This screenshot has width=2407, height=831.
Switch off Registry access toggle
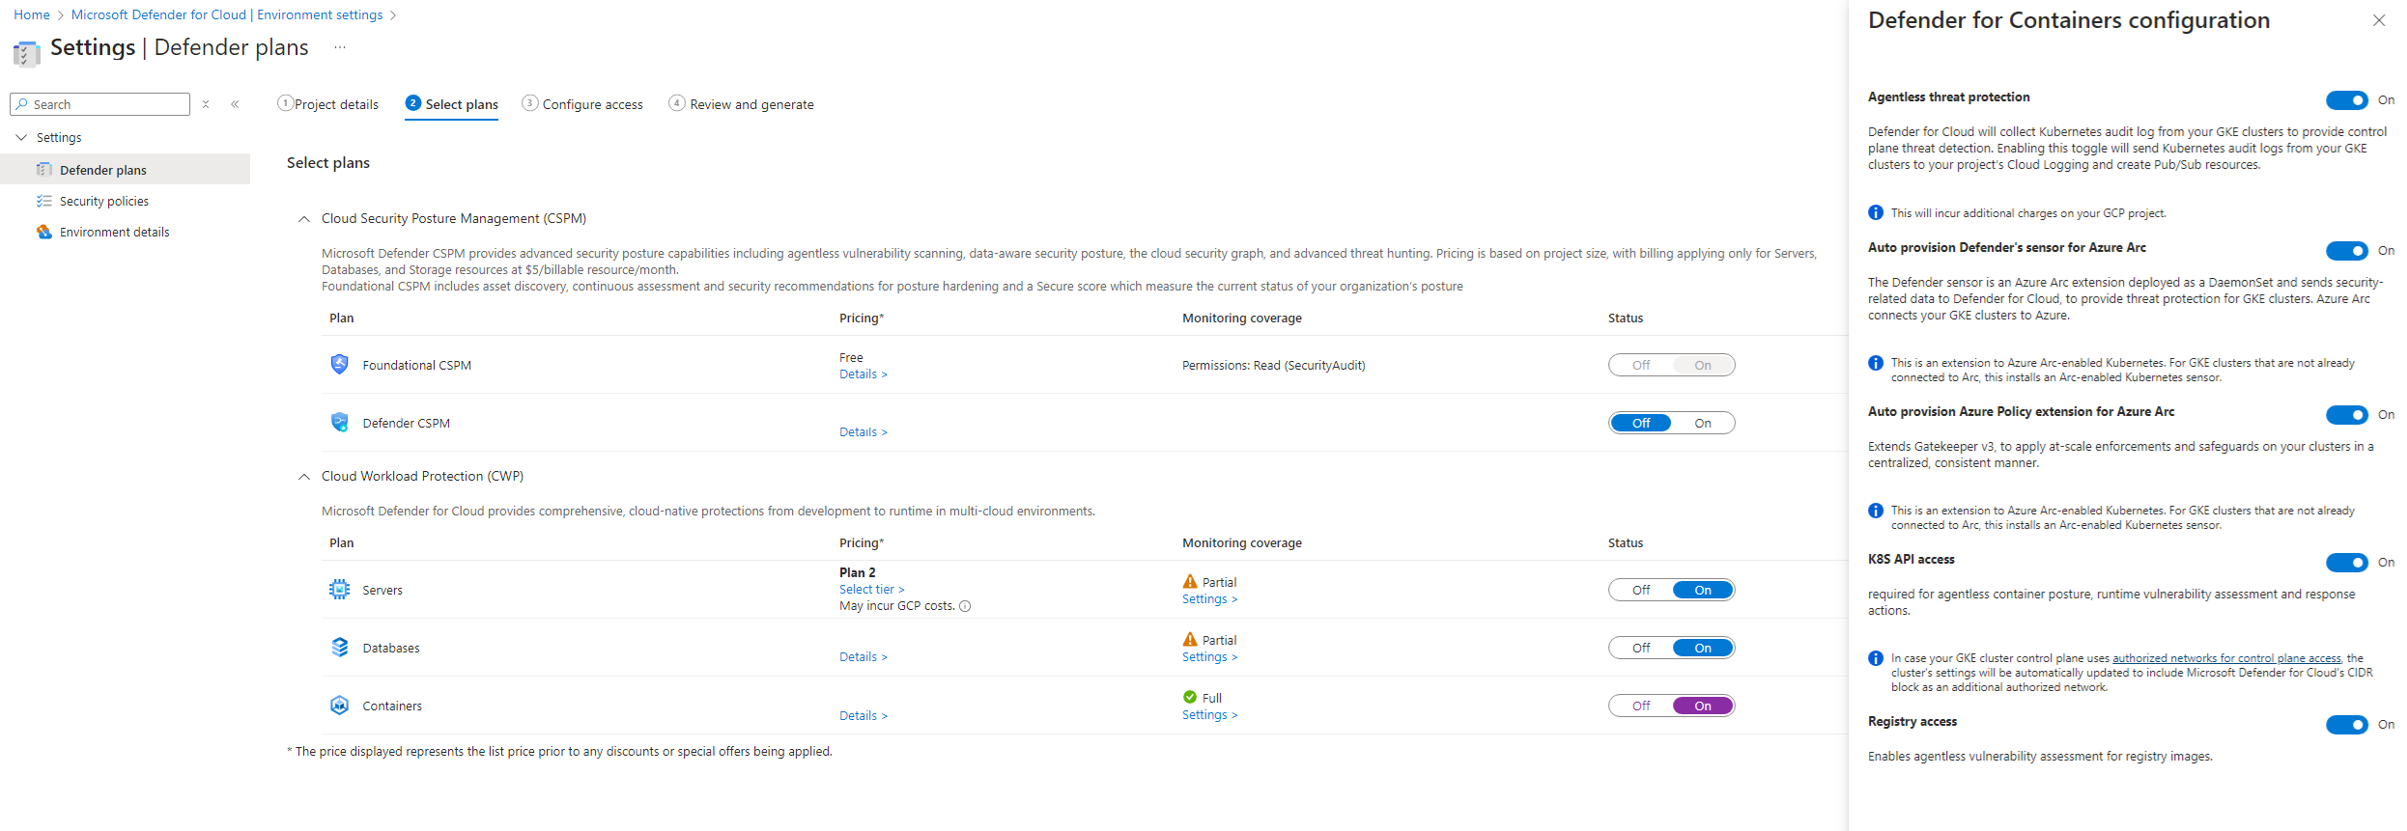2345,725
